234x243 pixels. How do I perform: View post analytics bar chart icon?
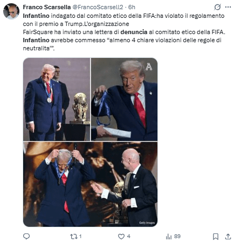pos(169,237)
